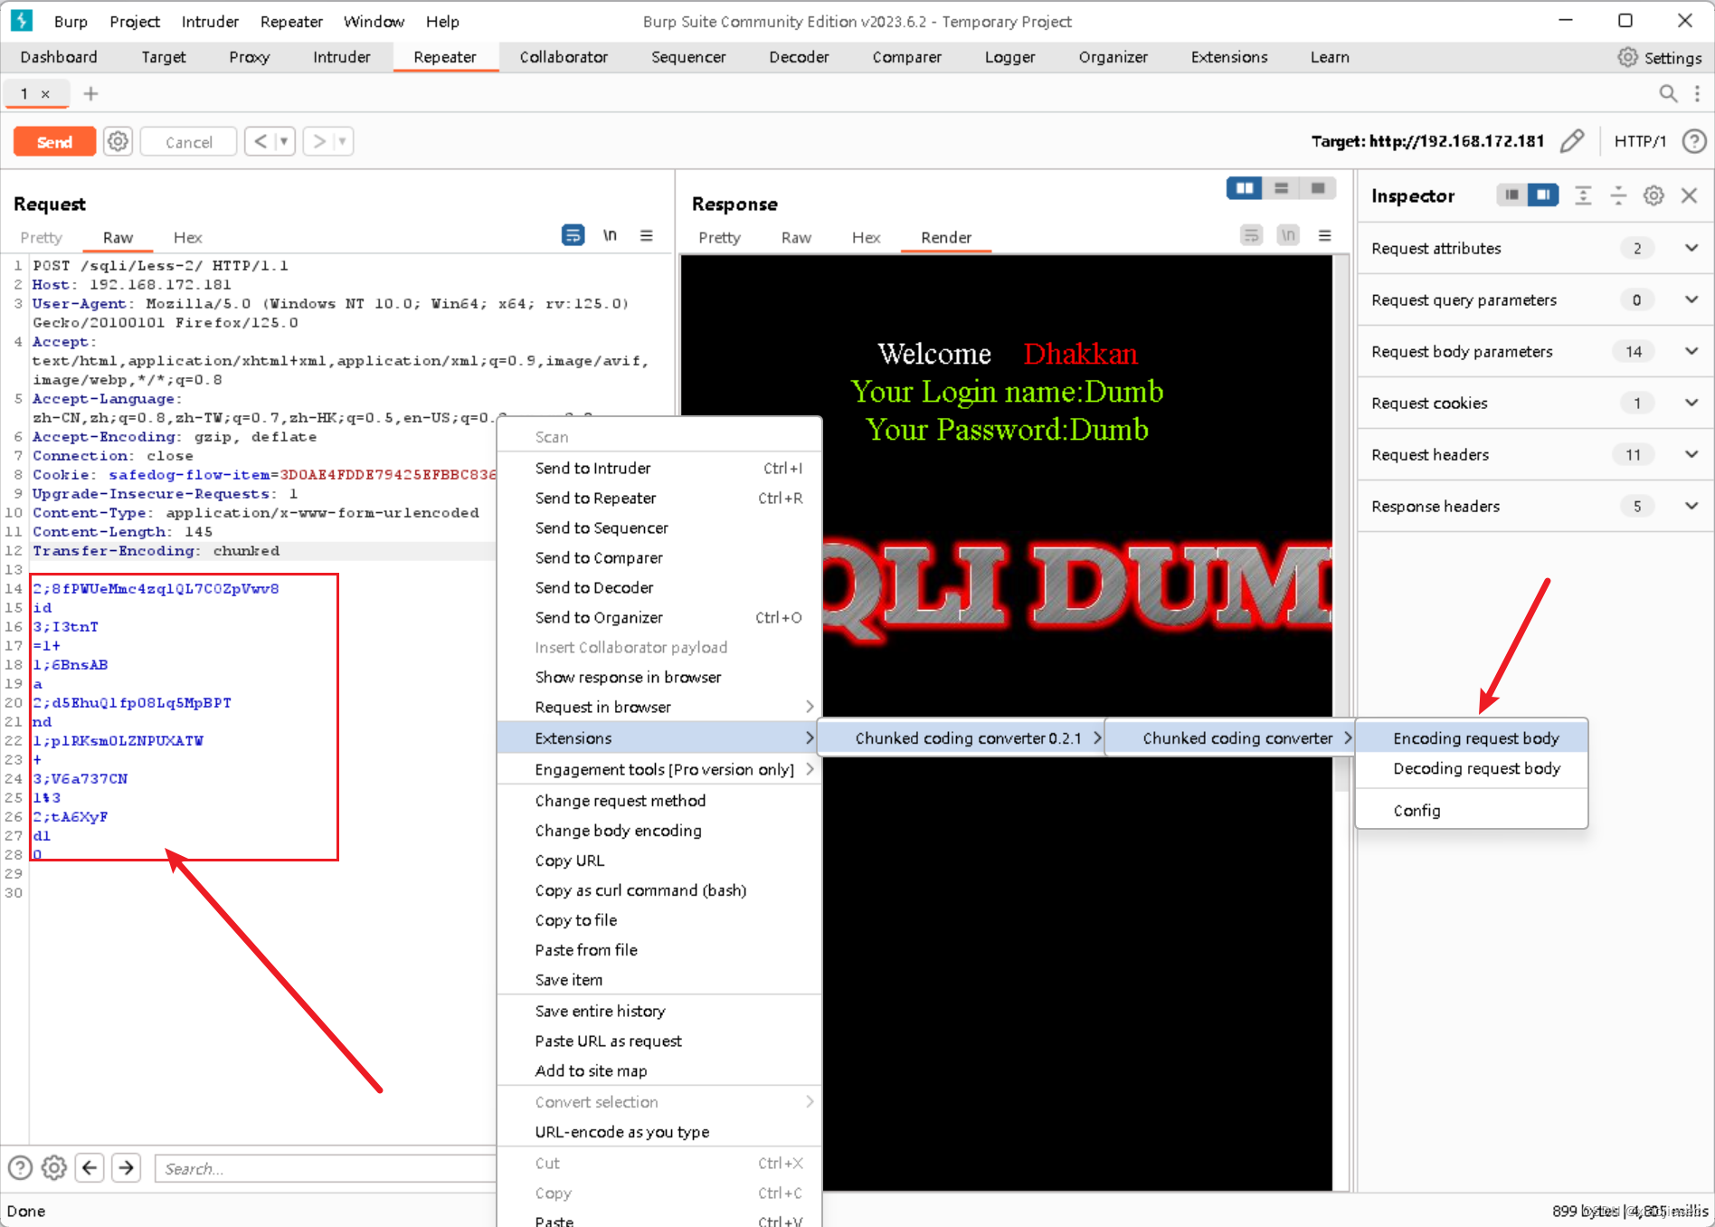Open Request in browser submenu
Image resolution: width=1715 pixels, height=1227 pixels.
tap(659, 707)
